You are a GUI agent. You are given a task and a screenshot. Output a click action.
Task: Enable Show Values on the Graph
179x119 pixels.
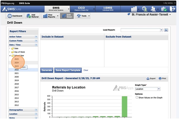(137, 97)
